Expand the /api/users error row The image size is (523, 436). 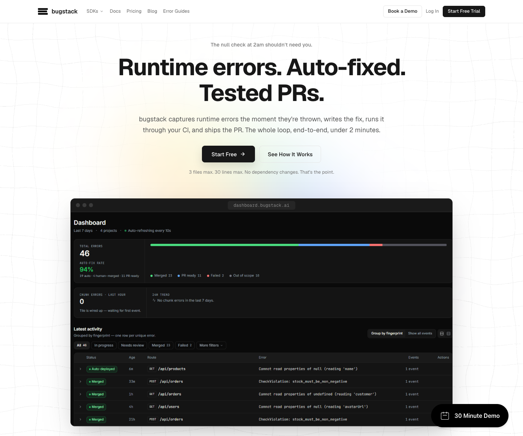pos(80,407)
